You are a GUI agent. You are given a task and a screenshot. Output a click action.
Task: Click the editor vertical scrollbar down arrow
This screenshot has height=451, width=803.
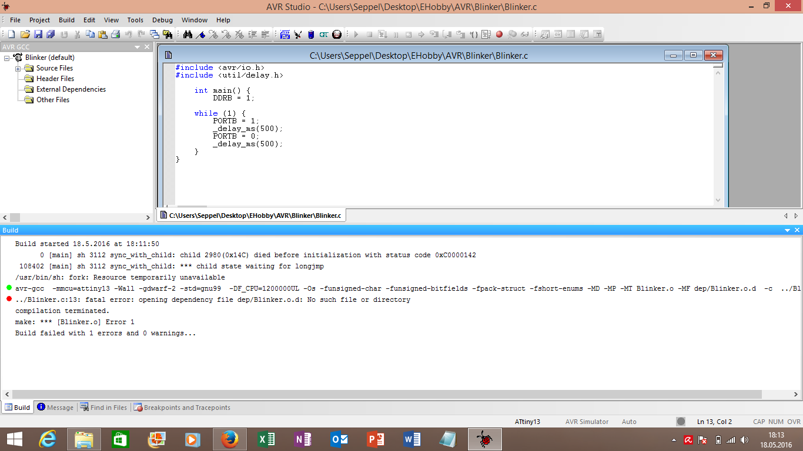point(718,200)
